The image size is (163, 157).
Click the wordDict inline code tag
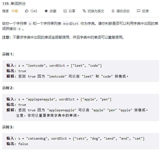pos(71,24)
